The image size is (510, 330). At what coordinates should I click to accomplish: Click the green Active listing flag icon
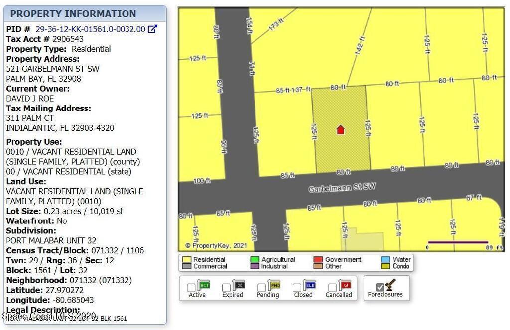click(203, 285)
